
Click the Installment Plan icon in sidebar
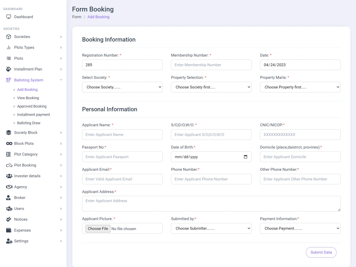[x=9, y=69]
